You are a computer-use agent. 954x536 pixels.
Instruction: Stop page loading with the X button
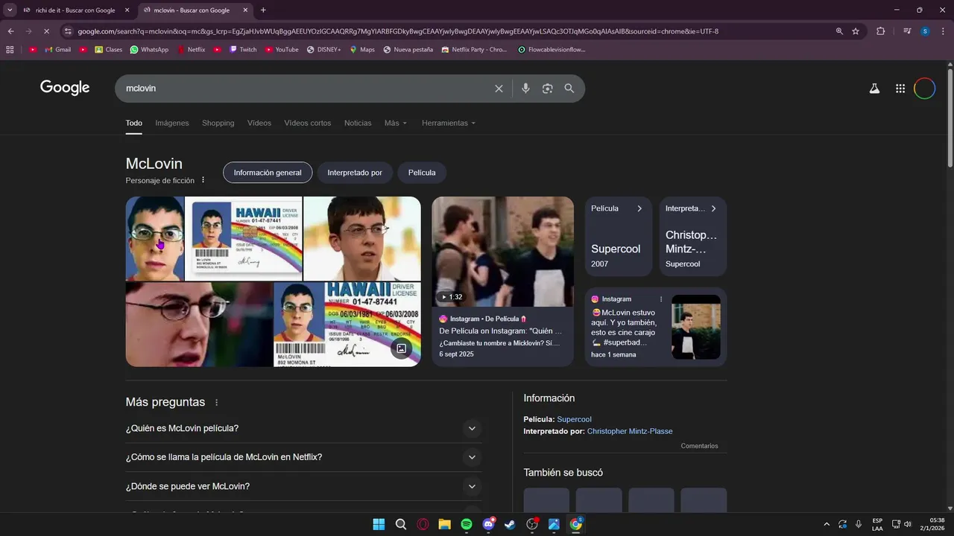[46, 31]
